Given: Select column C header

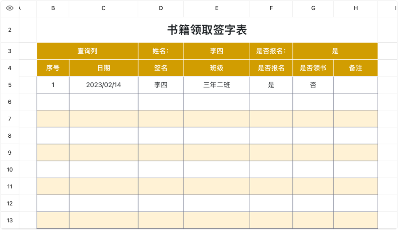Looking at the screenshot, I should (104, 9).
